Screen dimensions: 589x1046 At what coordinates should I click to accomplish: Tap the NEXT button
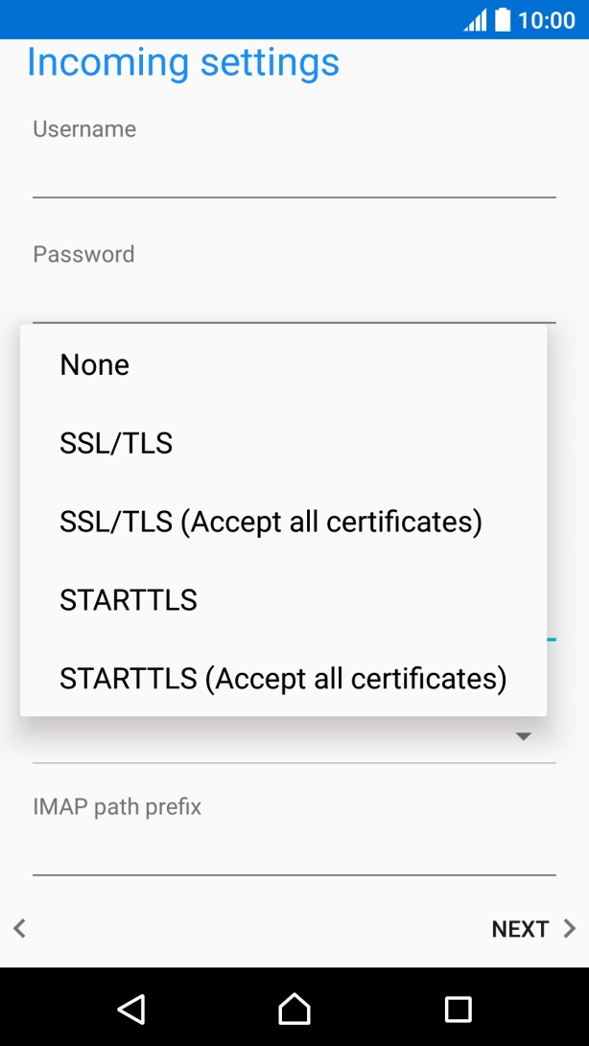(521, 928)
